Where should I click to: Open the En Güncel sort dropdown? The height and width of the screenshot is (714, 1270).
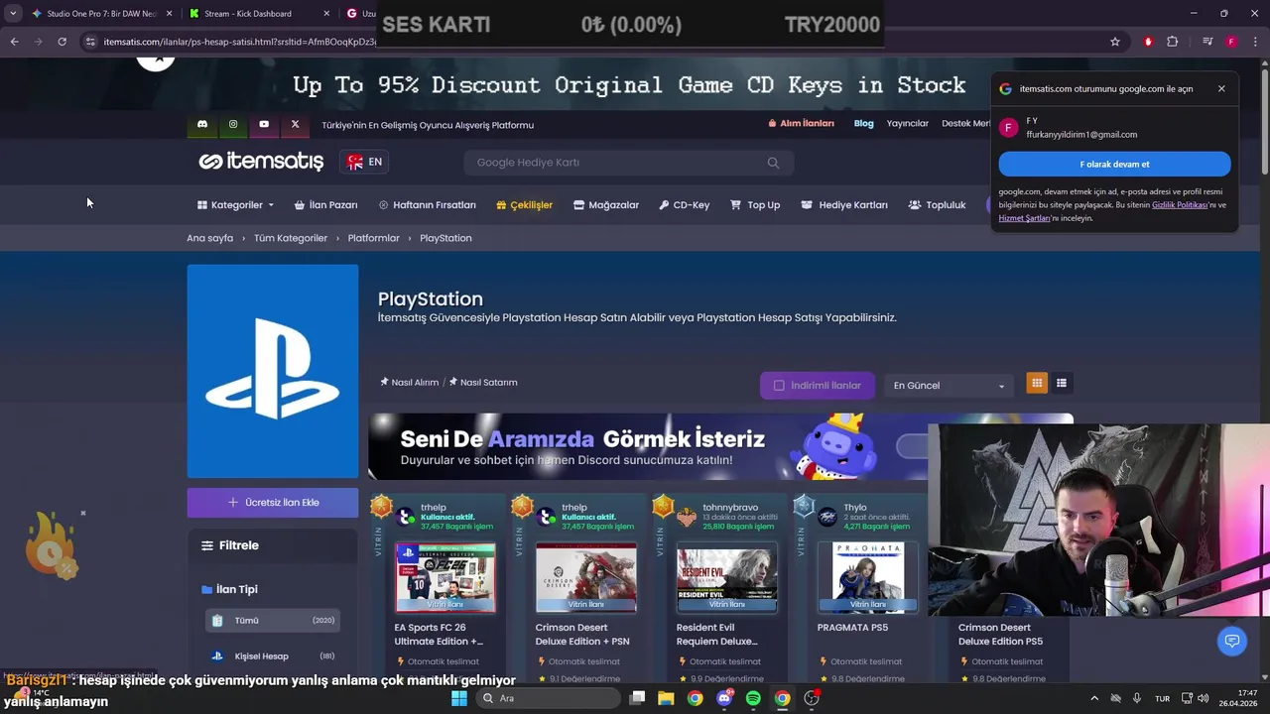click(949, 386)
